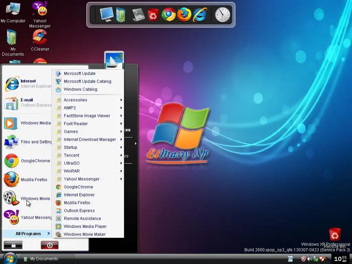Image resolution: width=352 pixels, height=264 pixels.
Task: Open the drive icon in the top dock
Action: point(138,15)
